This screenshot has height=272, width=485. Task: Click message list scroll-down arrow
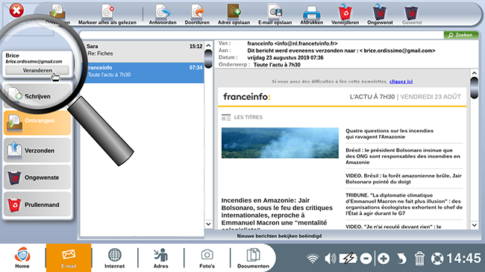click(208, 224)
